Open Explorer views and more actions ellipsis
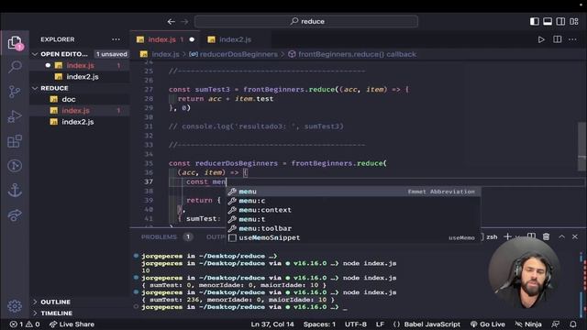This screenshot has width=587, height=330. click(x=116, y=39)
